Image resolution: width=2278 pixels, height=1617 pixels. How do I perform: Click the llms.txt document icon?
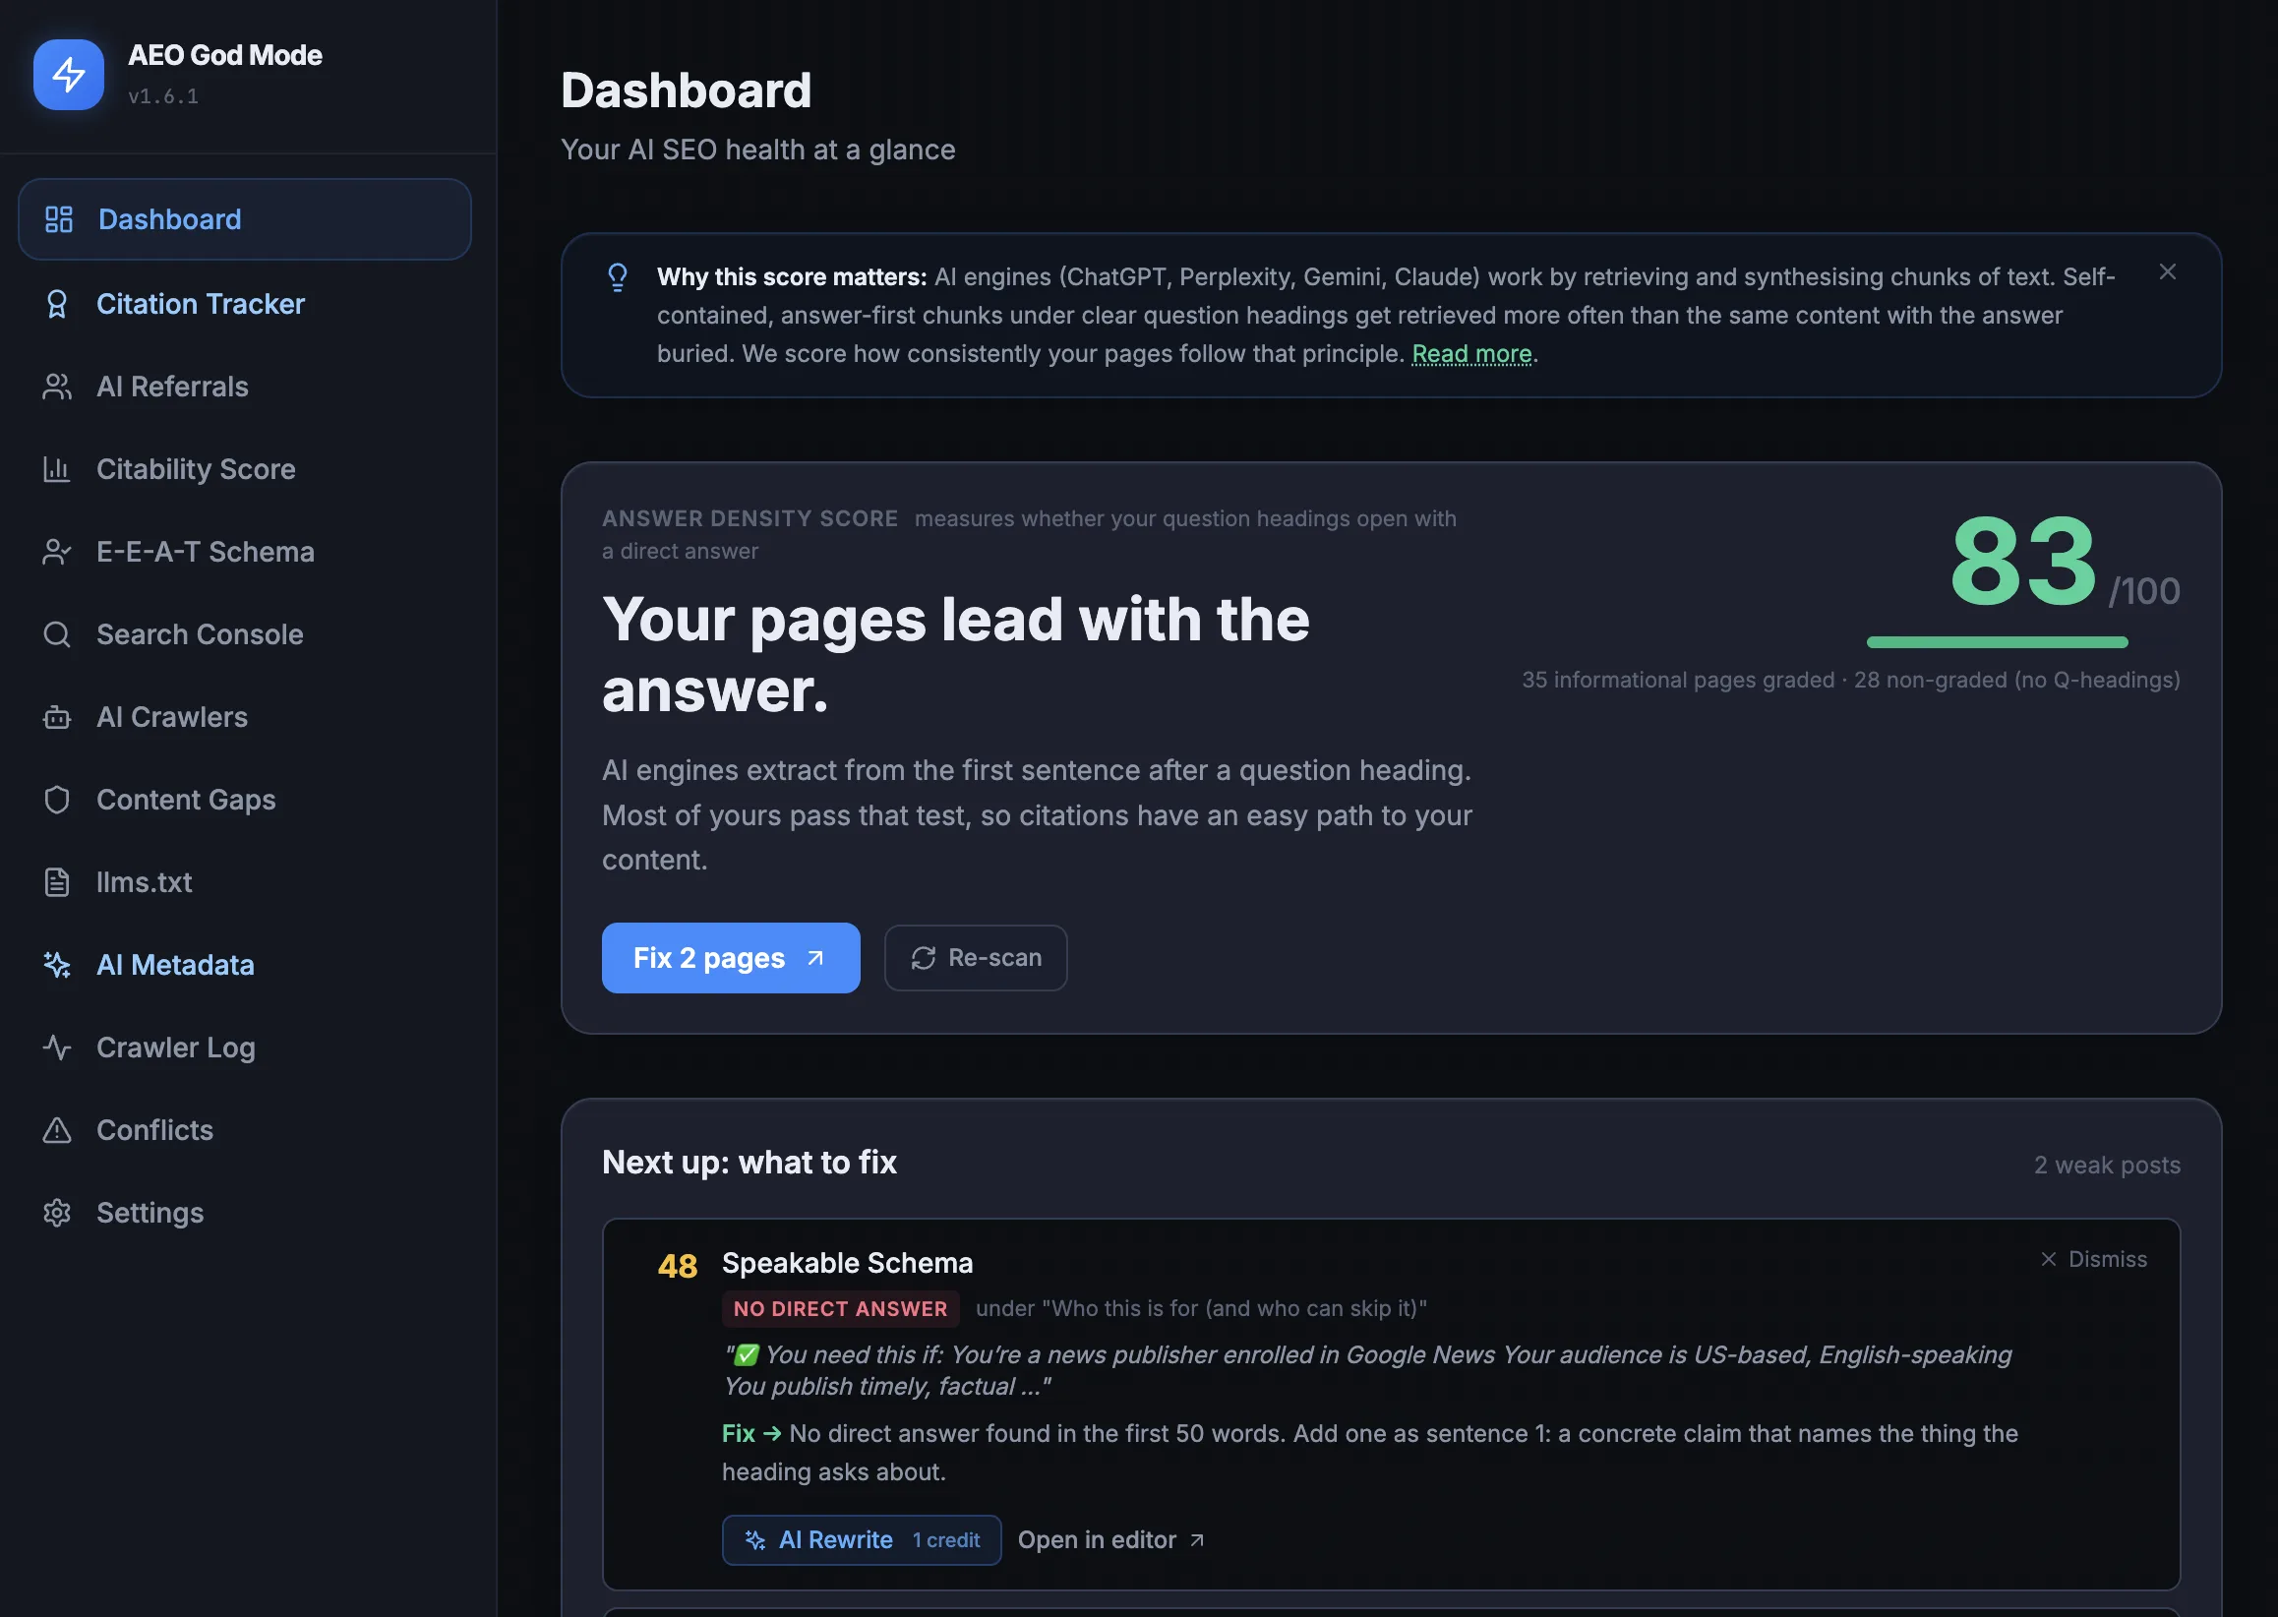[x=57, y=882]
